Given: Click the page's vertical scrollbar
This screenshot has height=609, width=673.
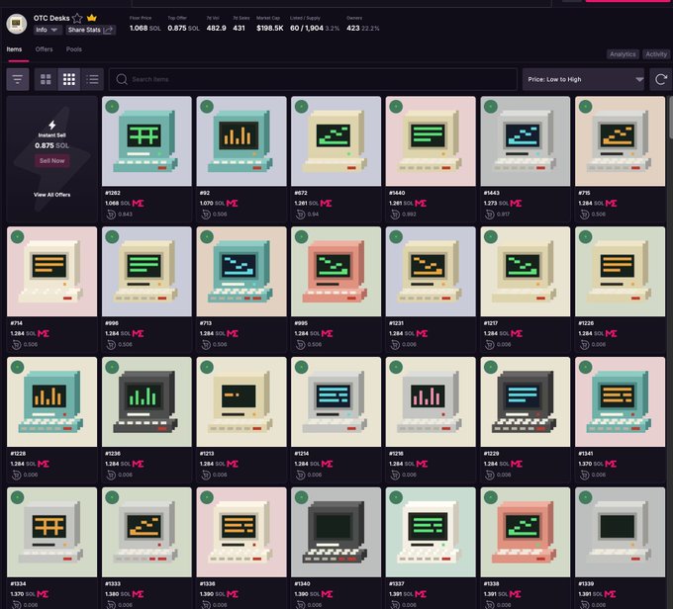Looking at the screenshot, I should (x=670, y=116).
